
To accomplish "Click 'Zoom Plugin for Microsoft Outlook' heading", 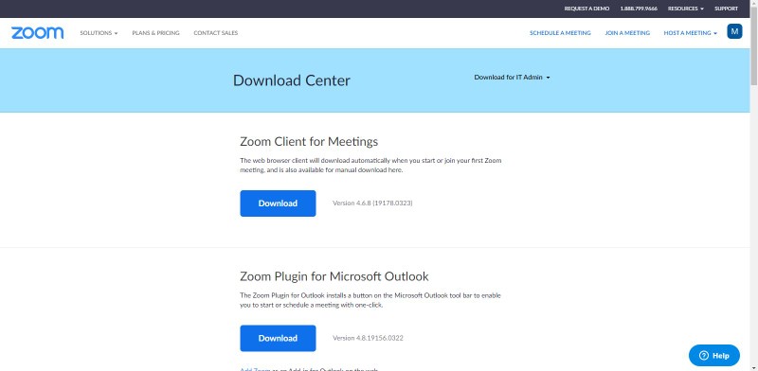I will pyautogui.click(x=334, y=276).
